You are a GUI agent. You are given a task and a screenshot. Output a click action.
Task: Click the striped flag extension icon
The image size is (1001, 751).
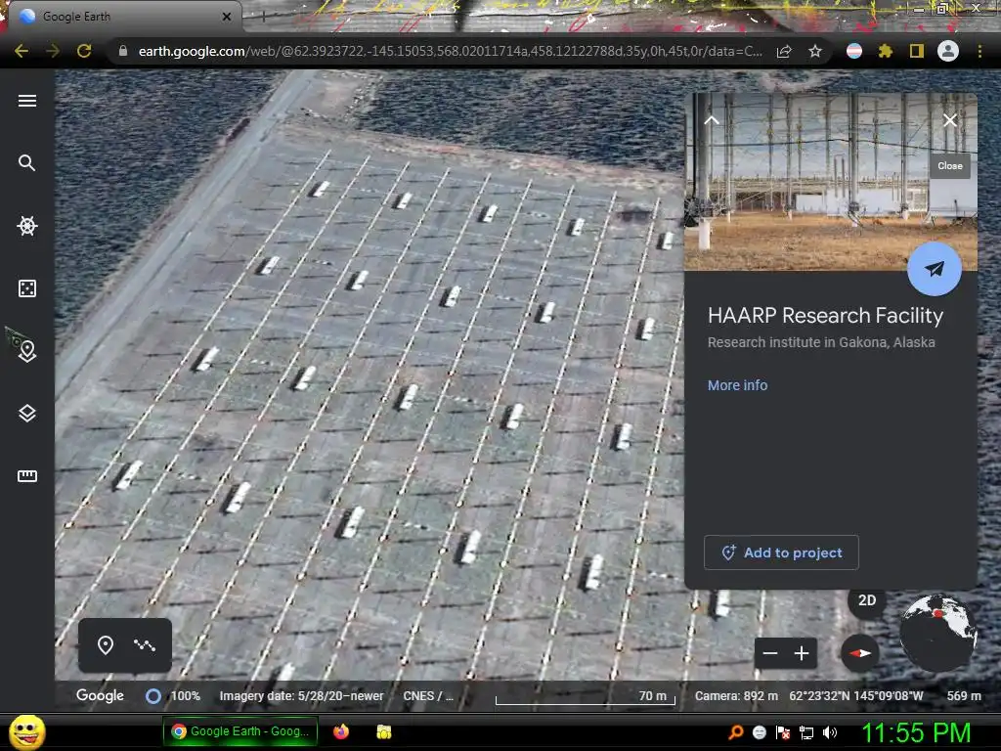click(854, 51)
